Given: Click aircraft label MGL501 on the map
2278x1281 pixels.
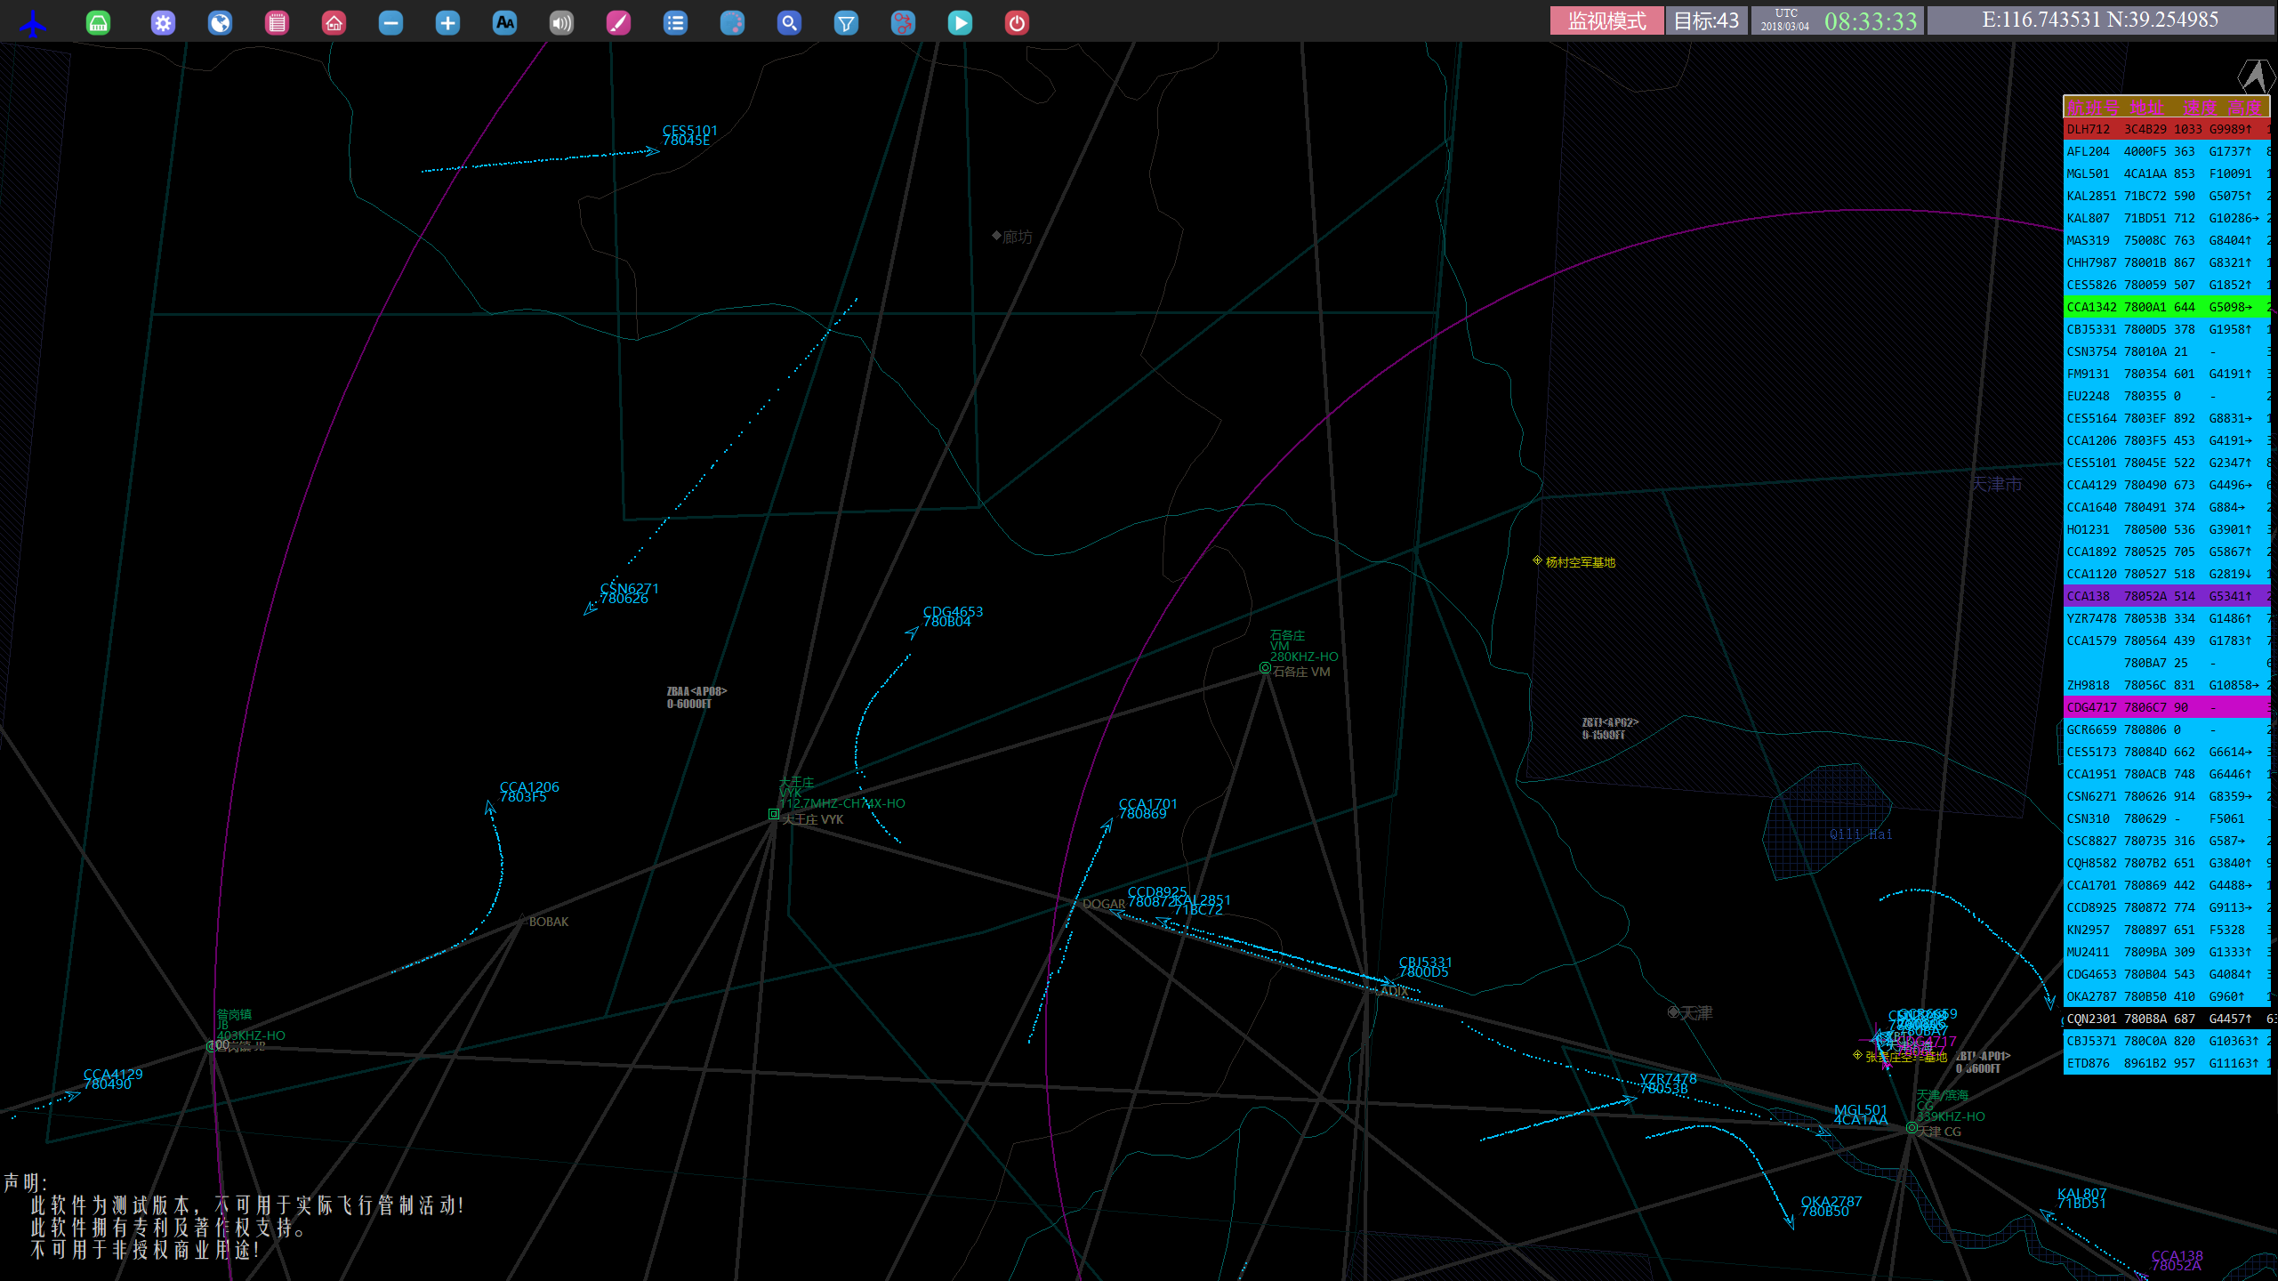Looking at the screenshot, I should (1860, 1115).
